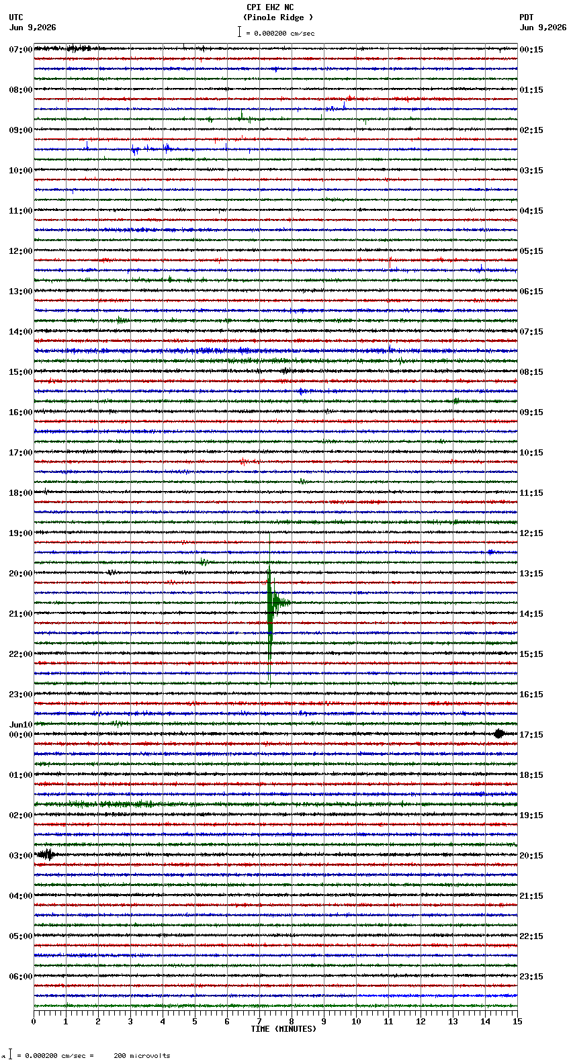Click the '14:15' PDT time label

pos(531,614)
